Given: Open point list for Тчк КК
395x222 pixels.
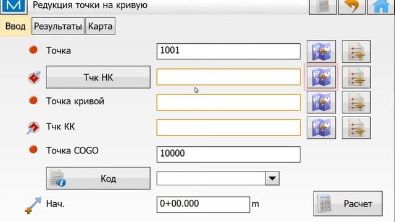Looking at the screenshot, I should (x=356, y=128).
